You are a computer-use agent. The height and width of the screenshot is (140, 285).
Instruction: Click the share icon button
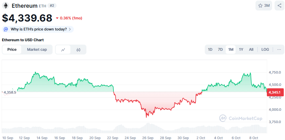click(x=279, y=6)
